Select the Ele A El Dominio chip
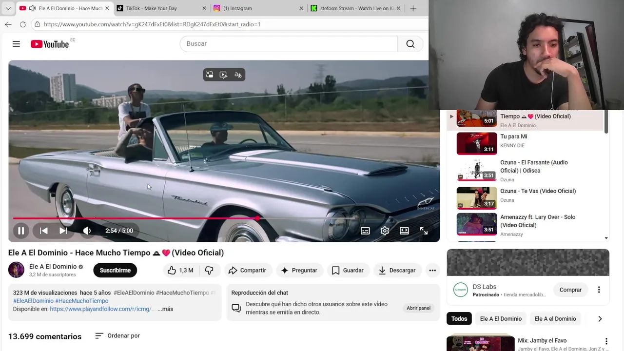 tap(501, 319)
